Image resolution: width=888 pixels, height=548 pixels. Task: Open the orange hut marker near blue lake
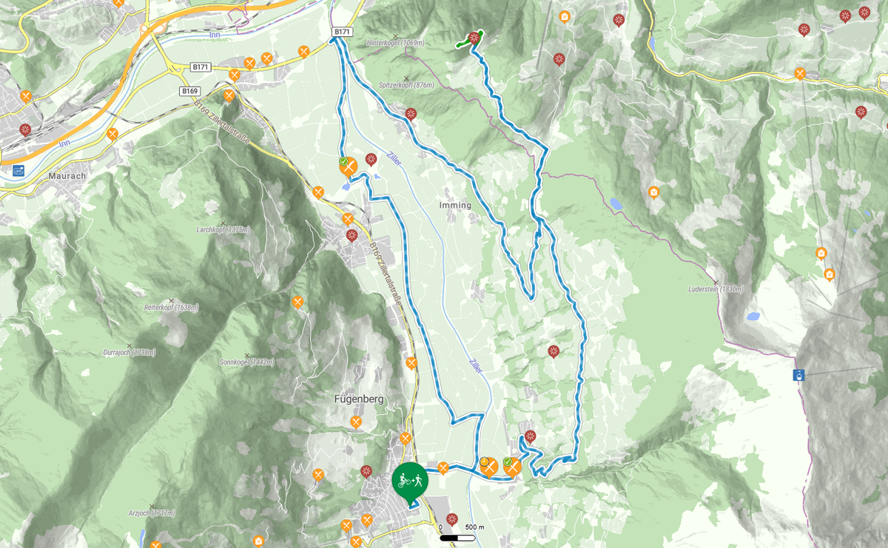[653, 192]
